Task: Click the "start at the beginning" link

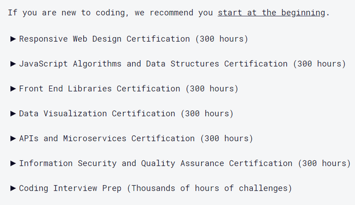Action: [x=271, y=13]
